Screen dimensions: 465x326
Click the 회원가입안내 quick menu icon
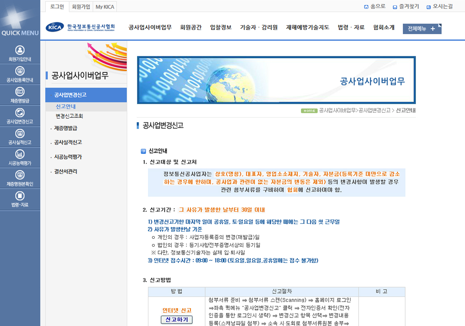20,50
